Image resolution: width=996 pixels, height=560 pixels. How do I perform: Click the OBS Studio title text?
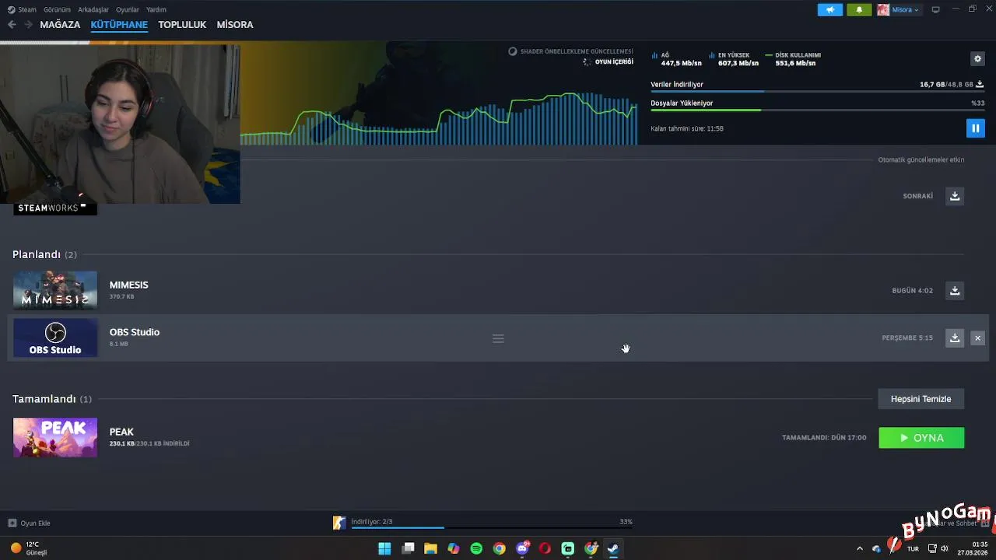point(135,332)
